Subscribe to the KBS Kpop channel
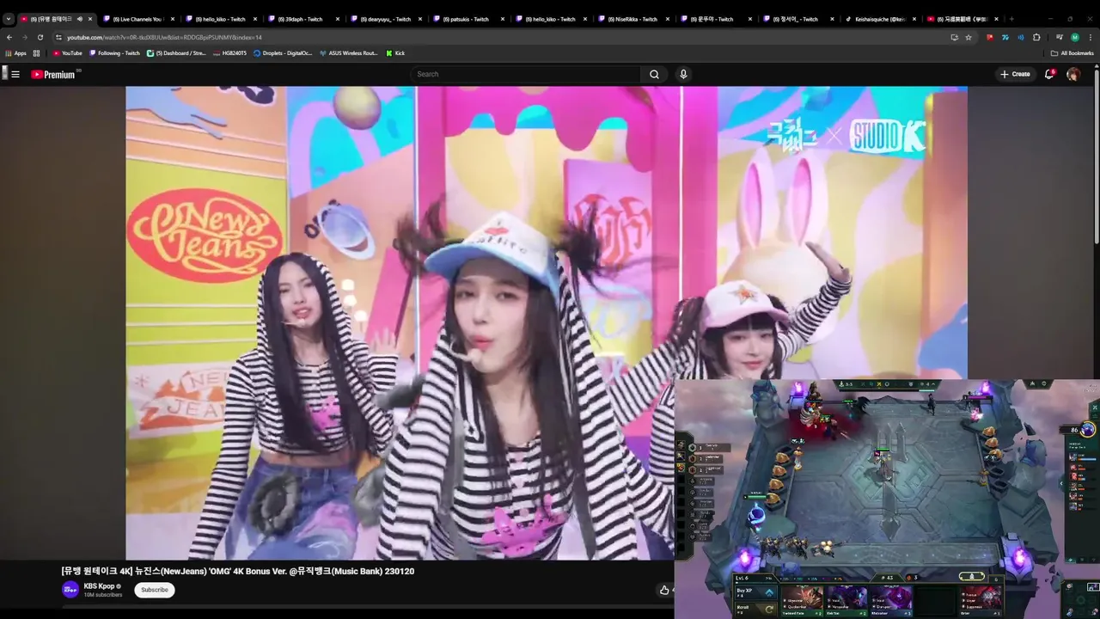The image size is (1100, 619). click(155, 590)
